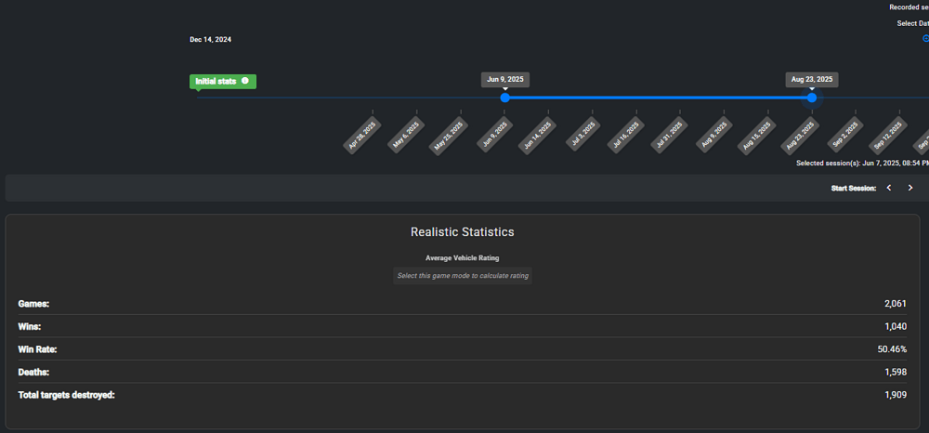Click the Games: row label
This screenshot has height=433, width=929.
[33, 304]
